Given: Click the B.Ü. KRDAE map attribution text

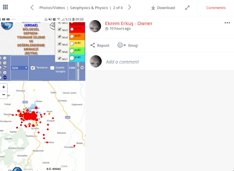Looking at the screenshot, I should pyautogui.click(x=54, y=169).
